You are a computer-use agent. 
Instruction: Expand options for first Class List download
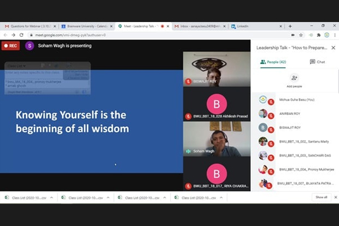(52, 197)
